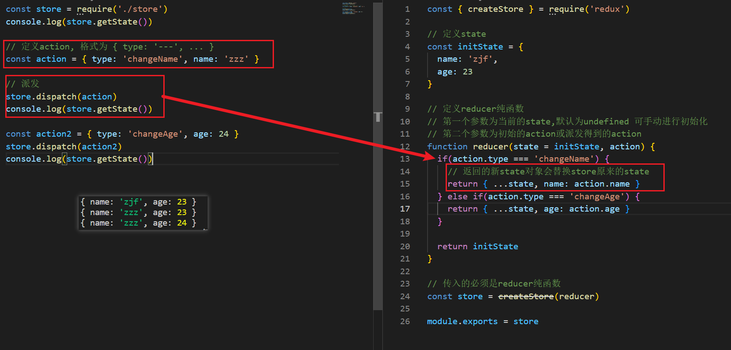This screenshot has height=350, width=731.
Task: Click the left editor vertical scrollbar
Action: click(378, 156)
